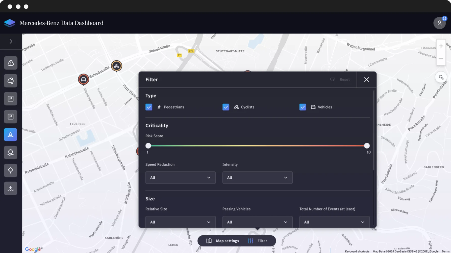This screenshot has height=253, width=451.
Task: Uncheck the Cyclists type checkbox
Action: [x=226, y=107]
